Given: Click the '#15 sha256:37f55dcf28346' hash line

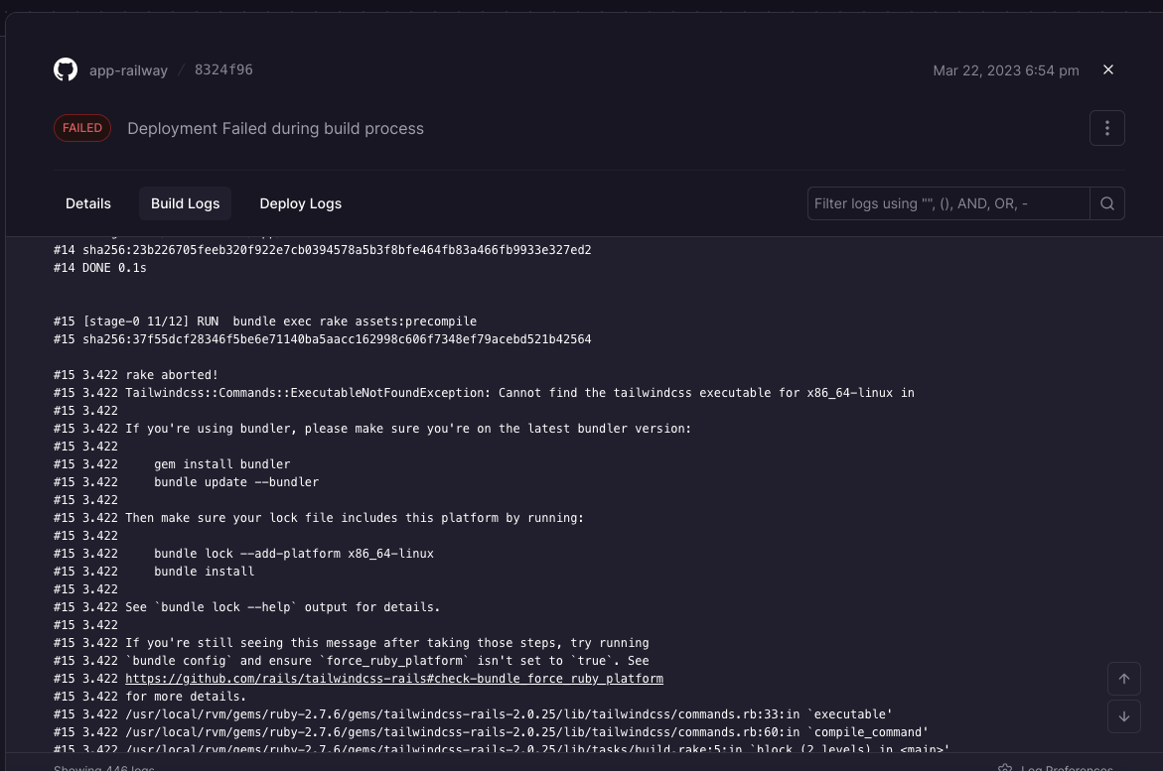Looking at the screenshot, I should pos(323,339).
